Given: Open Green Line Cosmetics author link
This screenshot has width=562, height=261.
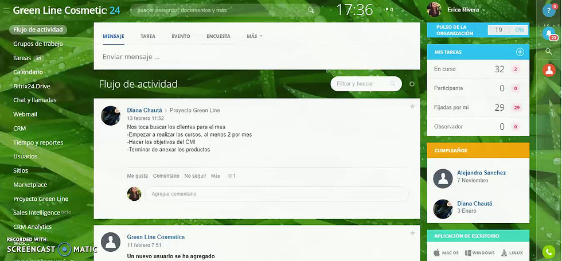Looking at the screenshot, I should [x=156, y=237].
